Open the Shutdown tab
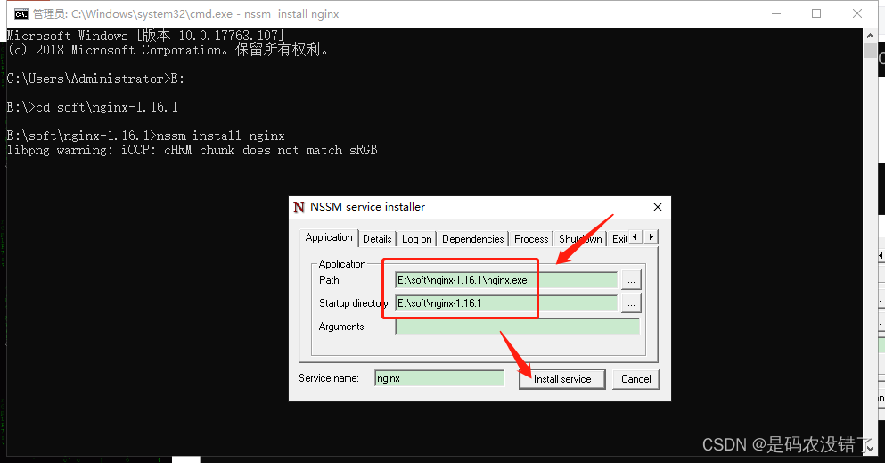Screen dimensions: 885x463 point(580,239)
